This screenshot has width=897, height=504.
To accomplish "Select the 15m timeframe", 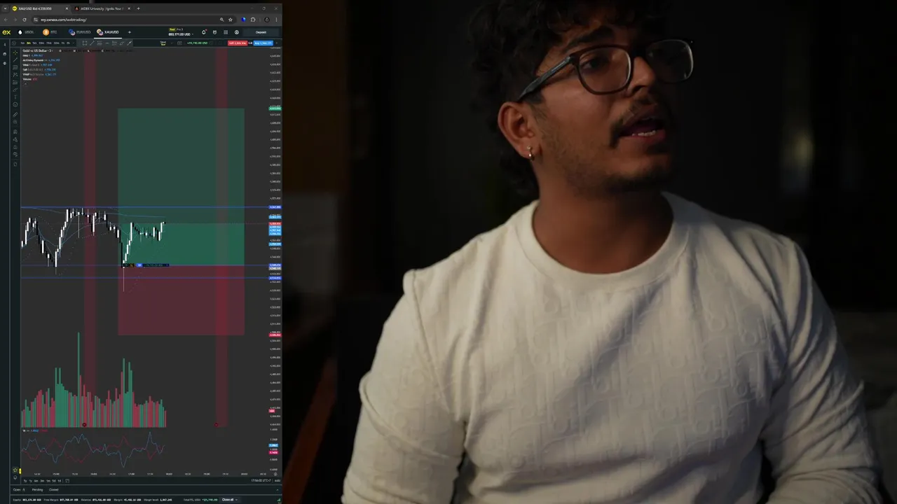I will click(48, 43).
